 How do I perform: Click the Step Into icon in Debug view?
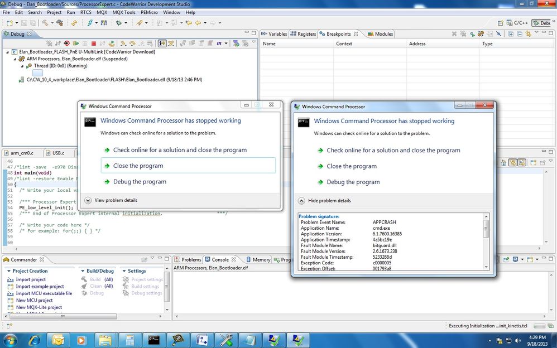click(x=123, y=43)
